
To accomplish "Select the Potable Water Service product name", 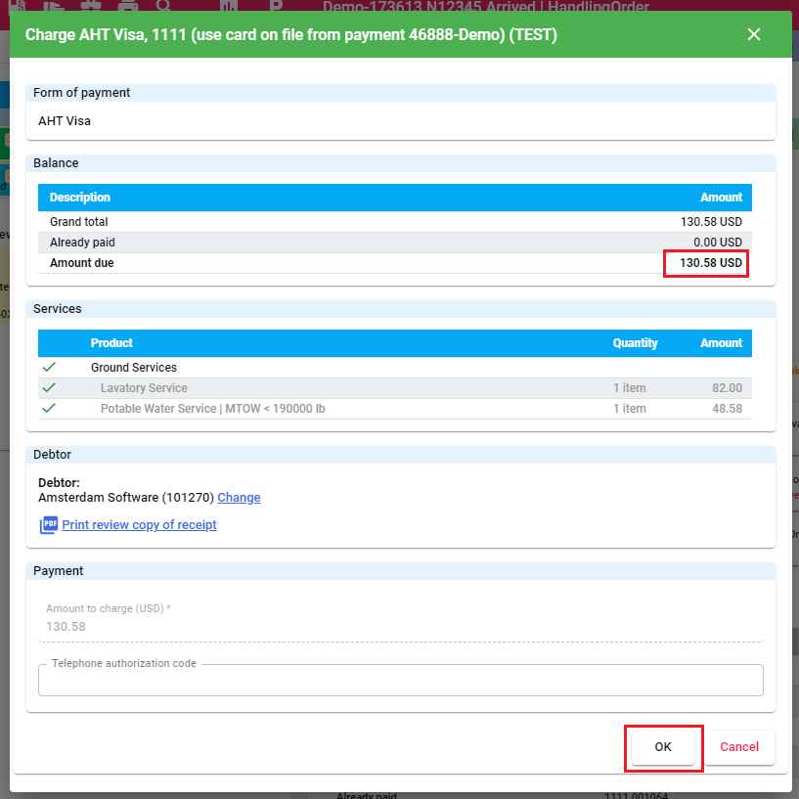I will [x=213, y=409].
